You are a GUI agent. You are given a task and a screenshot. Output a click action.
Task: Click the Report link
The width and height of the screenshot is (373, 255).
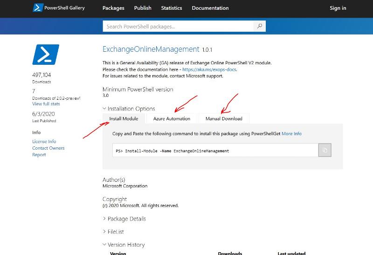tap(39, 155)
